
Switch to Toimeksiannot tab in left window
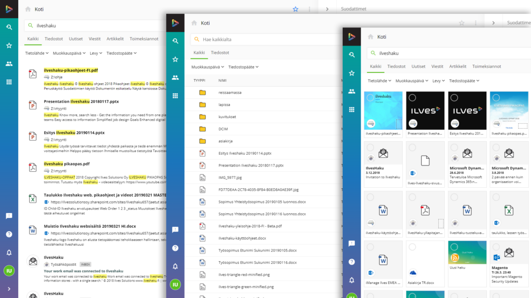pyautogui.click(x=144, y=39)
